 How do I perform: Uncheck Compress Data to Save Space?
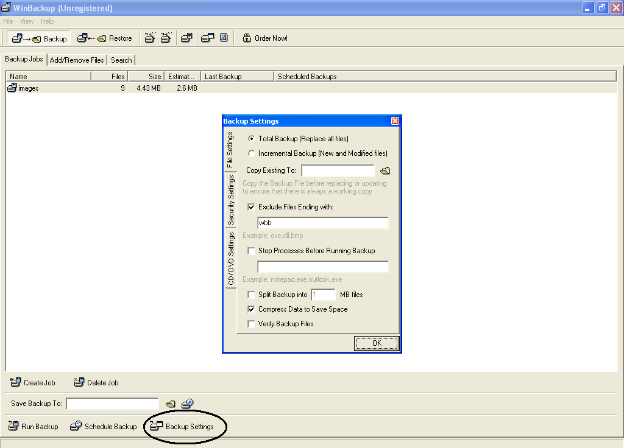[x=251, y=309]
